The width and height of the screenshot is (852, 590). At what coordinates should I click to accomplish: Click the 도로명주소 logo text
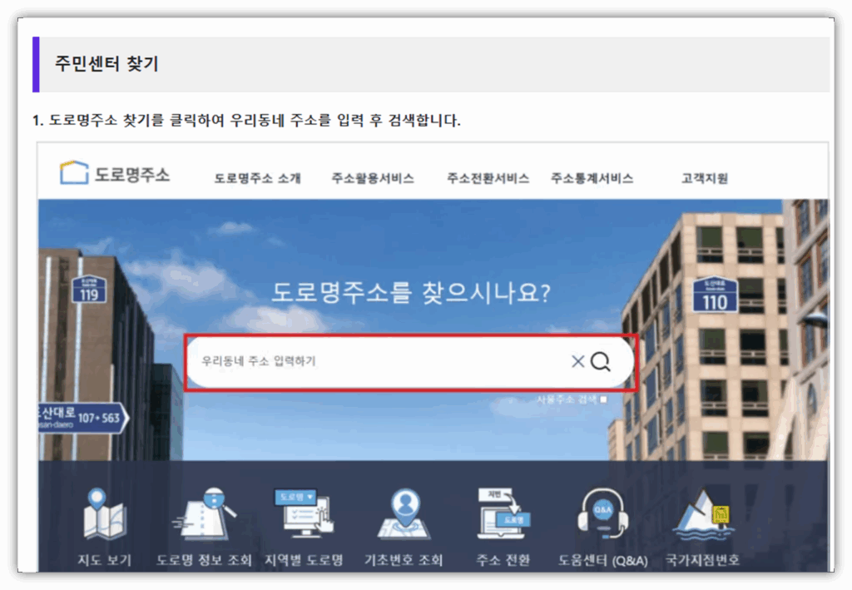(x=132, y=175)
